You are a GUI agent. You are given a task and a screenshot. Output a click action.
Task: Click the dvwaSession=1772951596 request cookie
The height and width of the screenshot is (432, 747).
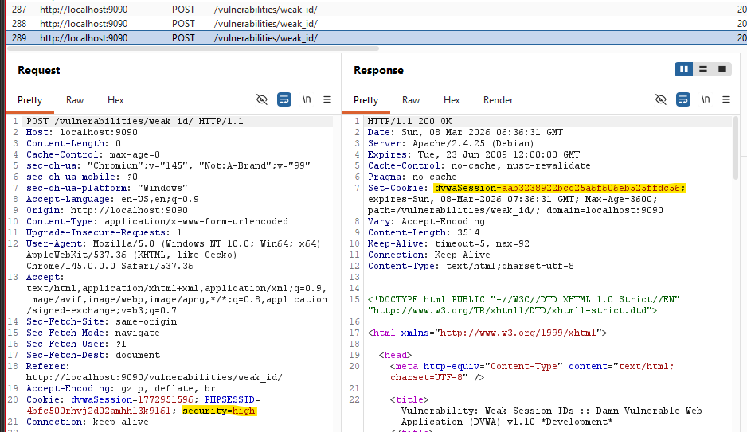tap(132, 399)
